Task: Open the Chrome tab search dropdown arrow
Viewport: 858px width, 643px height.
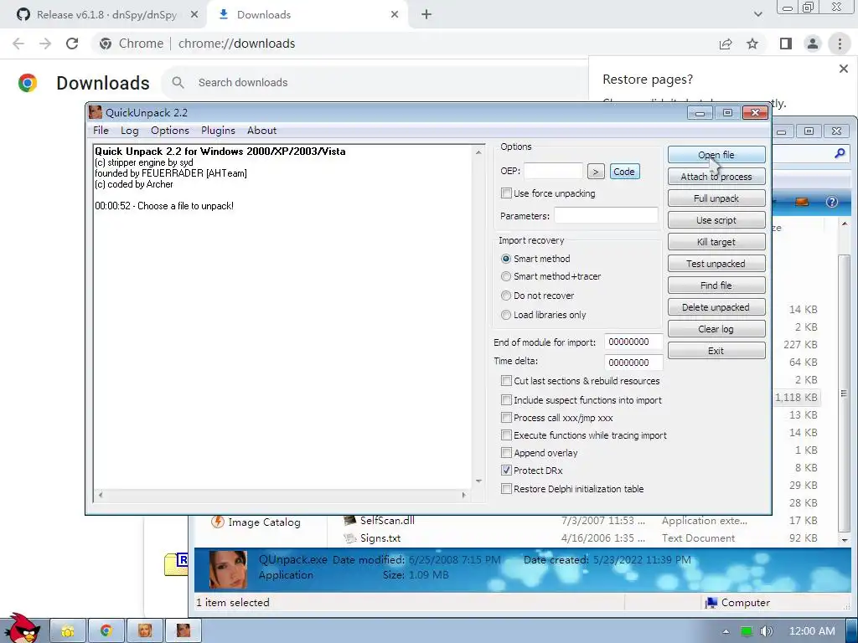Action: pos(757,15)
